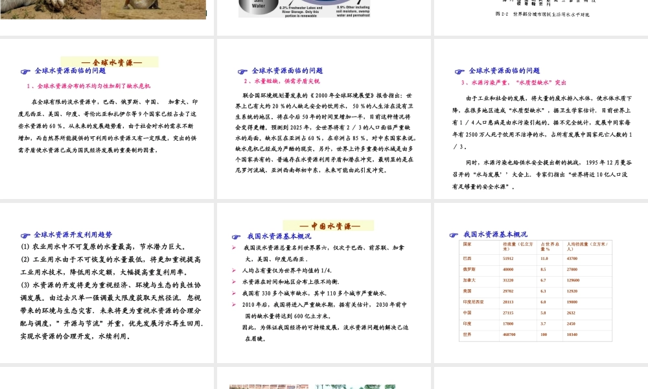Image resolution: width=648 pixels, height=389 pixels.
Task: Click the water distribution chart image at top
Action: (x=305, y=8)
